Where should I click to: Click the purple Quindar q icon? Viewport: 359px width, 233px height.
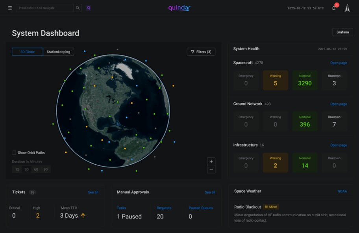(x=89, y=7)
